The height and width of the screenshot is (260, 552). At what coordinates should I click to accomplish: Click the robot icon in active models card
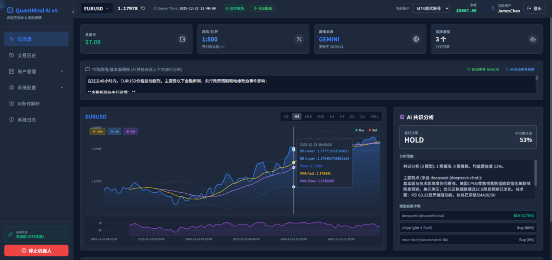(533, 39)
